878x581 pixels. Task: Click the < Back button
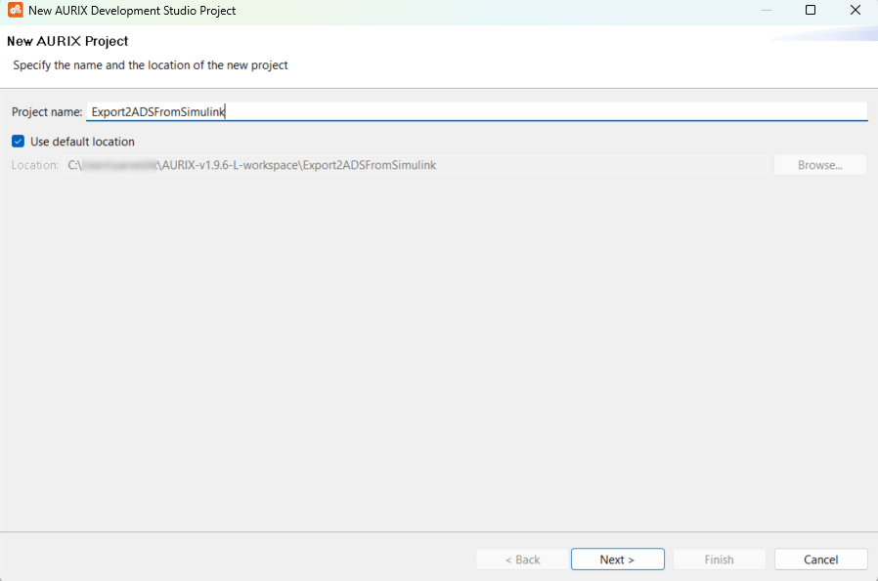(x=522, y=560)
